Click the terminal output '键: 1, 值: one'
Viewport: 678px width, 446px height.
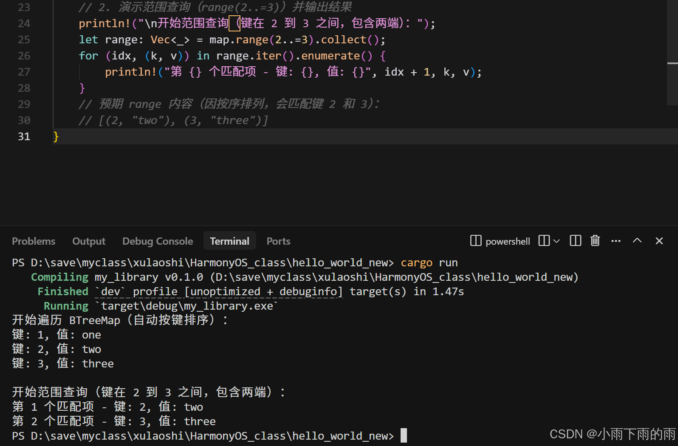click(x=56, y=335)
